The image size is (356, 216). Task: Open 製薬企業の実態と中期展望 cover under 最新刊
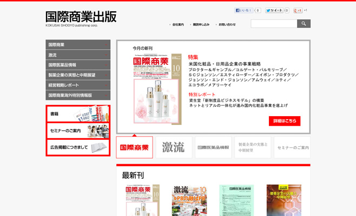point(284,200)
